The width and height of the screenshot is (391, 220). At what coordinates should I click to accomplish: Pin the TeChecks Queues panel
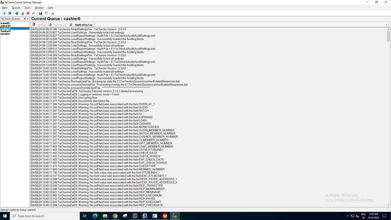point(25,19)
